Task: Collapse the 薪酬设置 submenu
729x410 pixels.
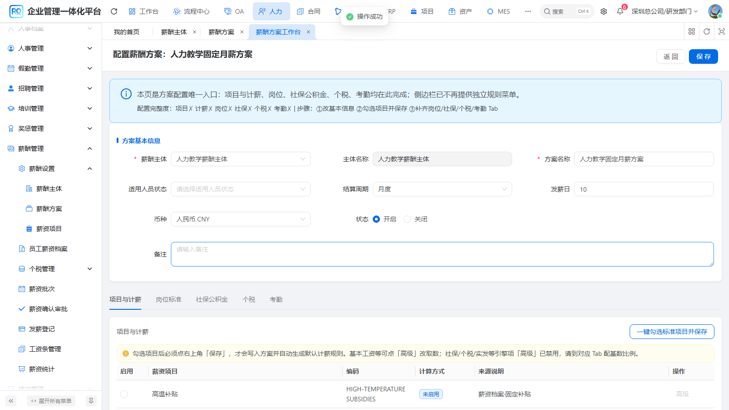Action: 51,169
